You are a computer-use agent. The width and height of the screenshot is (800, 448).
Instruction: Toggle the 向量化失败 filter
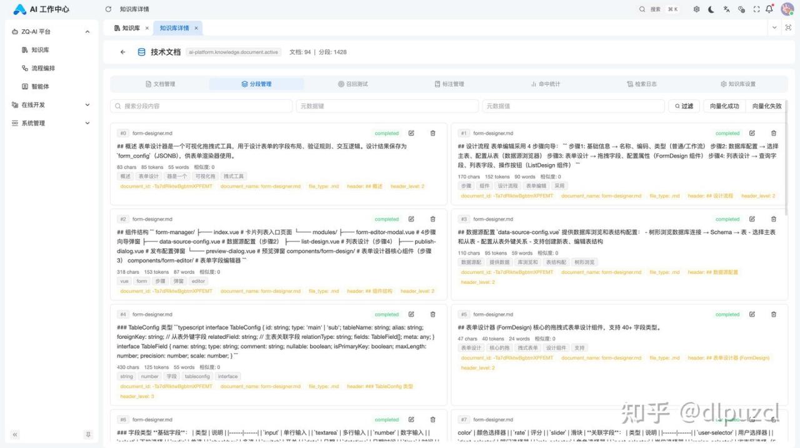tap(766, 106)
